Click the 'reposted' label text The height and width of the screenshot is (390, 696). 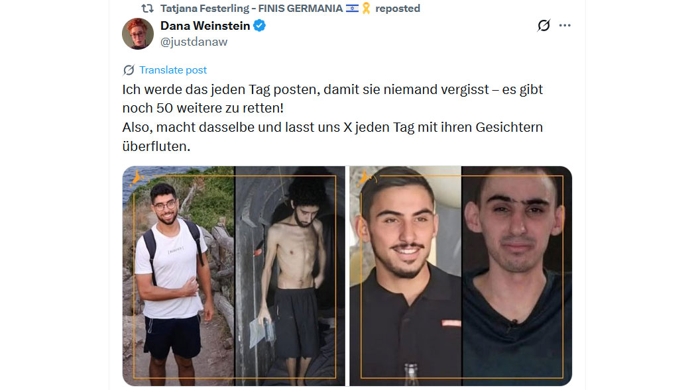[x=397, y=9]
